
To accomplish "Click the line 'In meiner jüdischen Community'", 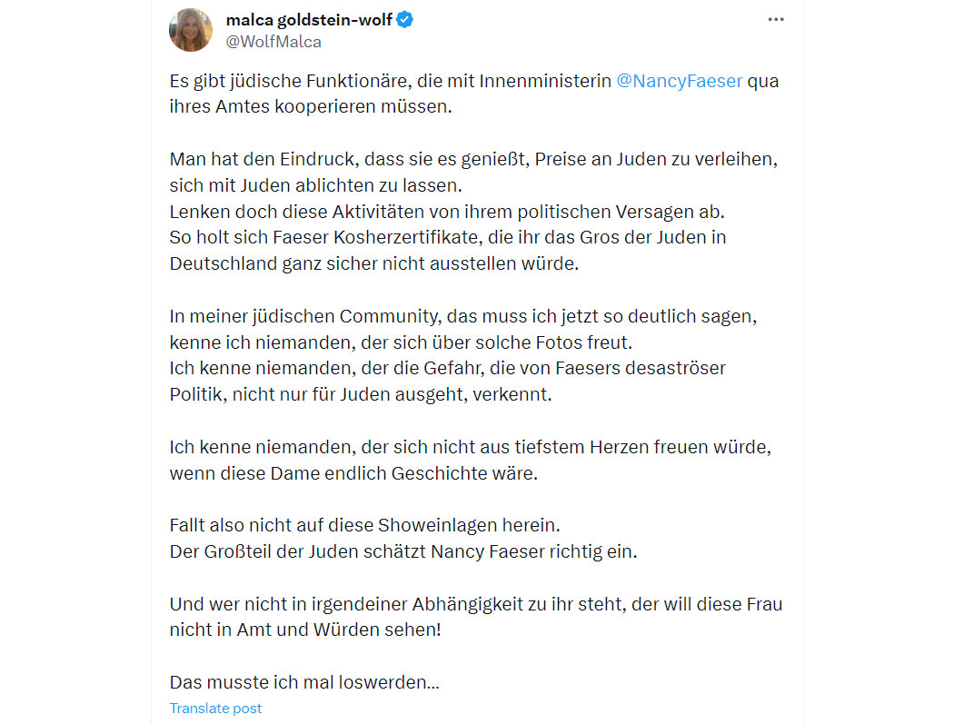I will pos(463,316).
